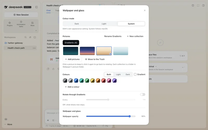Show Light colours only
Image resolution: width=208 pixels, height=130 pixels.
(118, 74)
